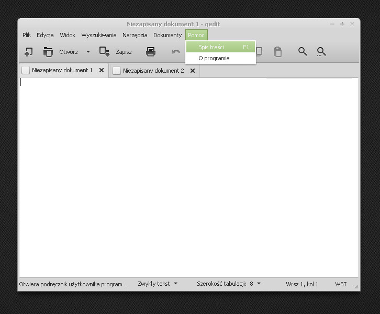Click the Otwórz toolbar label
This screenshot has width=380, height=314.
point(69,52)
